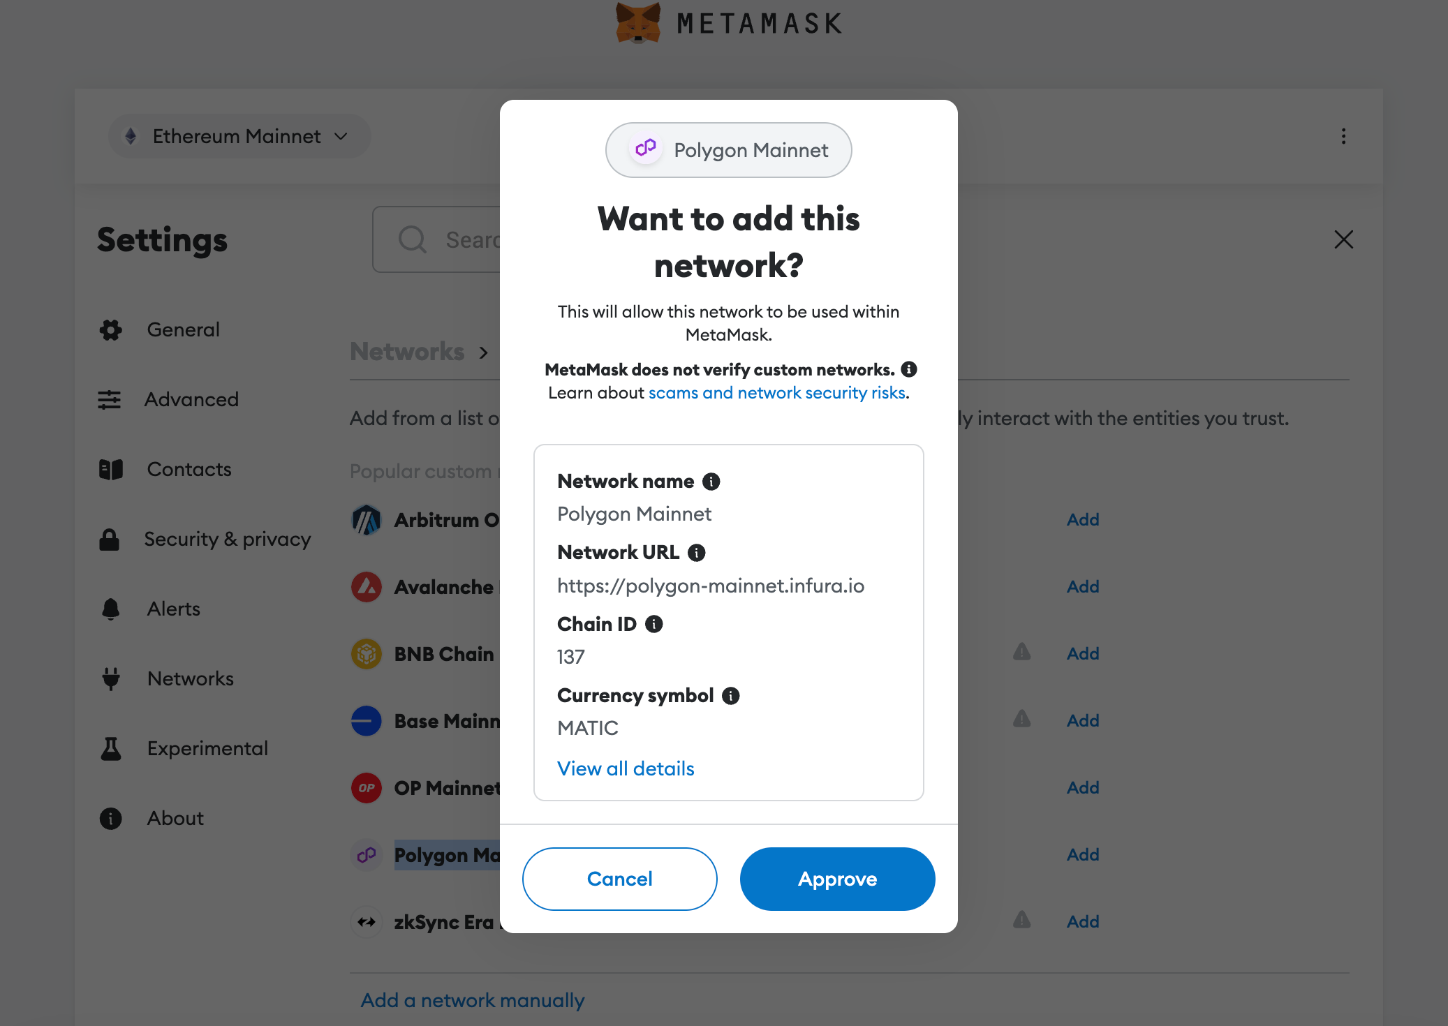The image size is (1448, 1026).
Task: View all details for Polygon Mainnet
Action: coord(625,767)
